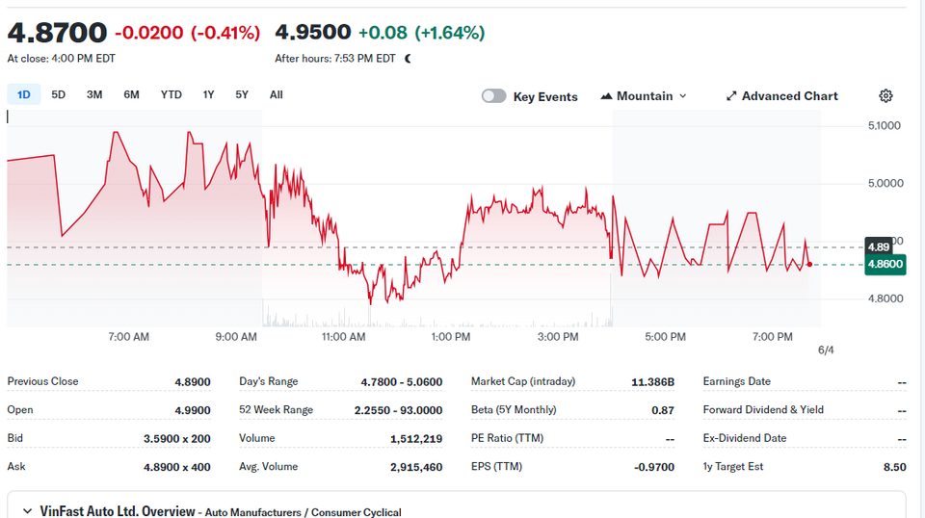The width and height of the screenshot is (925, 518).
Task: Select the YTD range tab
Action: 172,94
